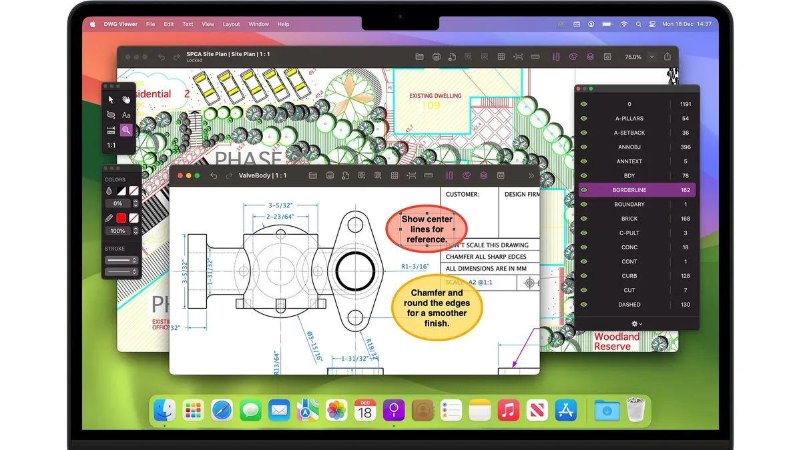Expand ValveBody toolbar overflow chevrons
The width and height of the screenshot is (801, 450).
[x=531, y=175]
